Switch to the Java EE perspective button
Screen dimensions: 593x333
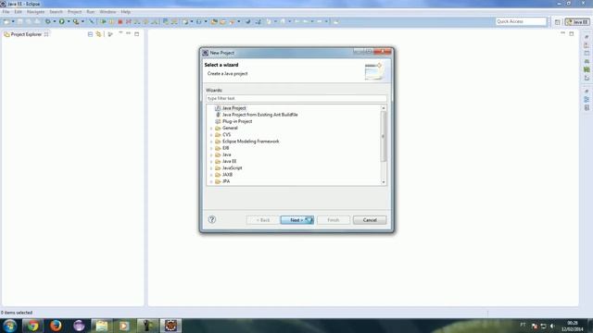(577, 22)
